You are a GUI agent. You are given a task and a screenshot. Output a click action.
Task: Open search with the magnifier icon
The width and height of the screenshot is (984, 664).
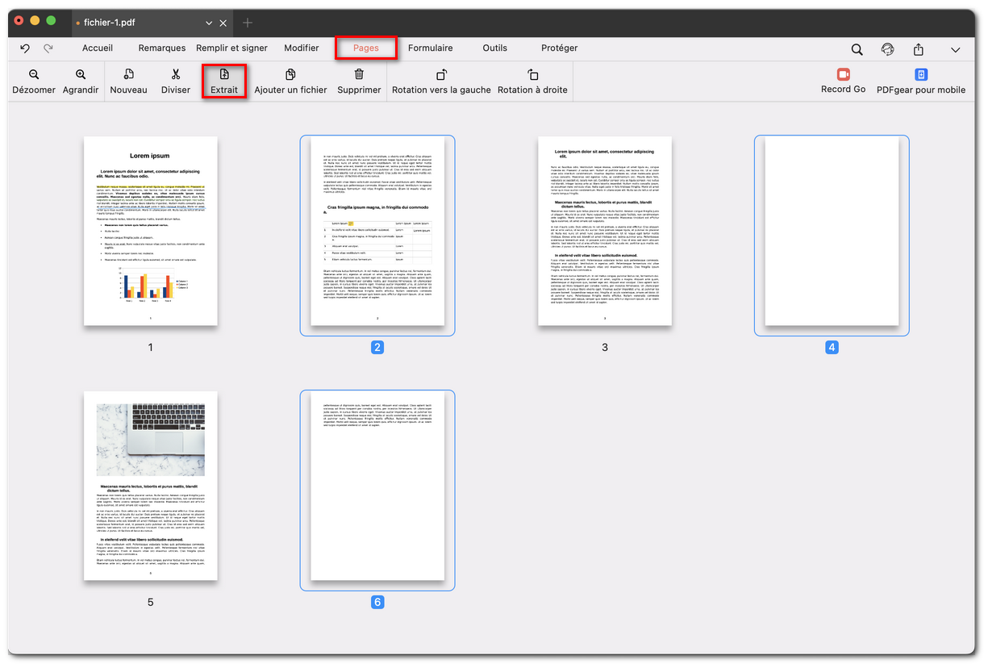(x=857, y=48)
